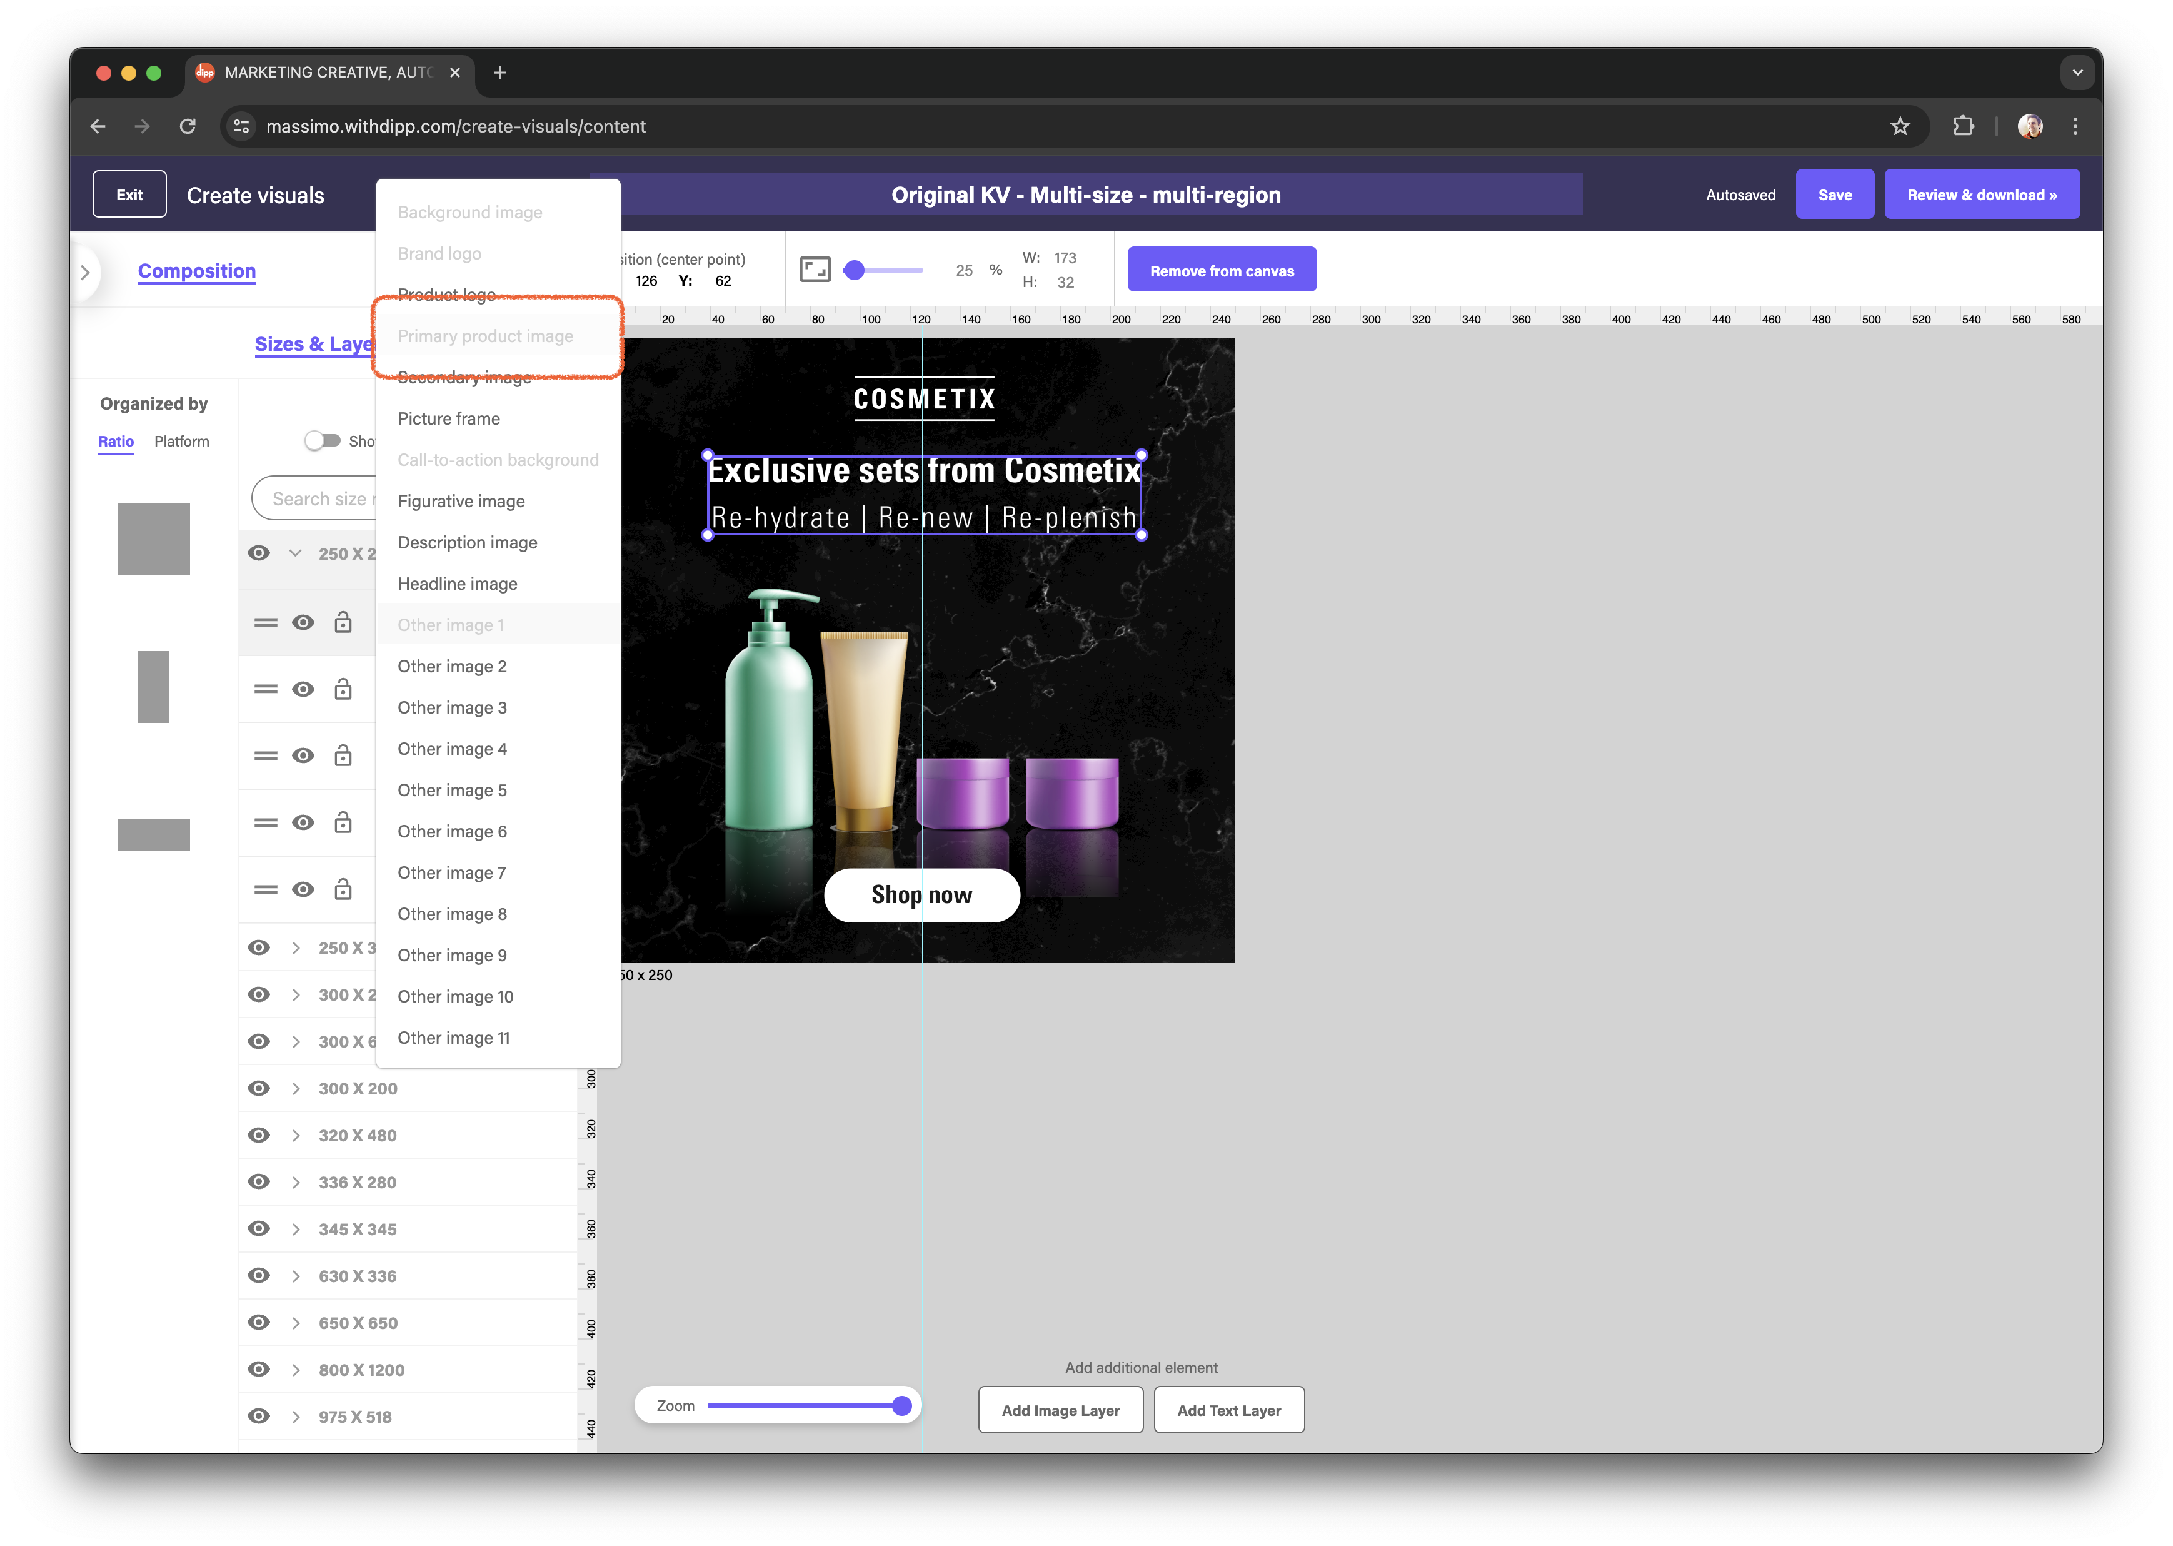Click Add Image Layer button
The width and height of the screenshot is (2173, 1546).
pos(1060,1410)
